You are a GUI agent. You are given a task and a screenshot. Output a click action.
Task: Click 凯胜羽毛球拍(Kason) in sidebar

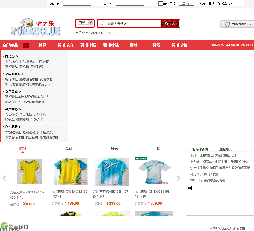coord(34,85)
